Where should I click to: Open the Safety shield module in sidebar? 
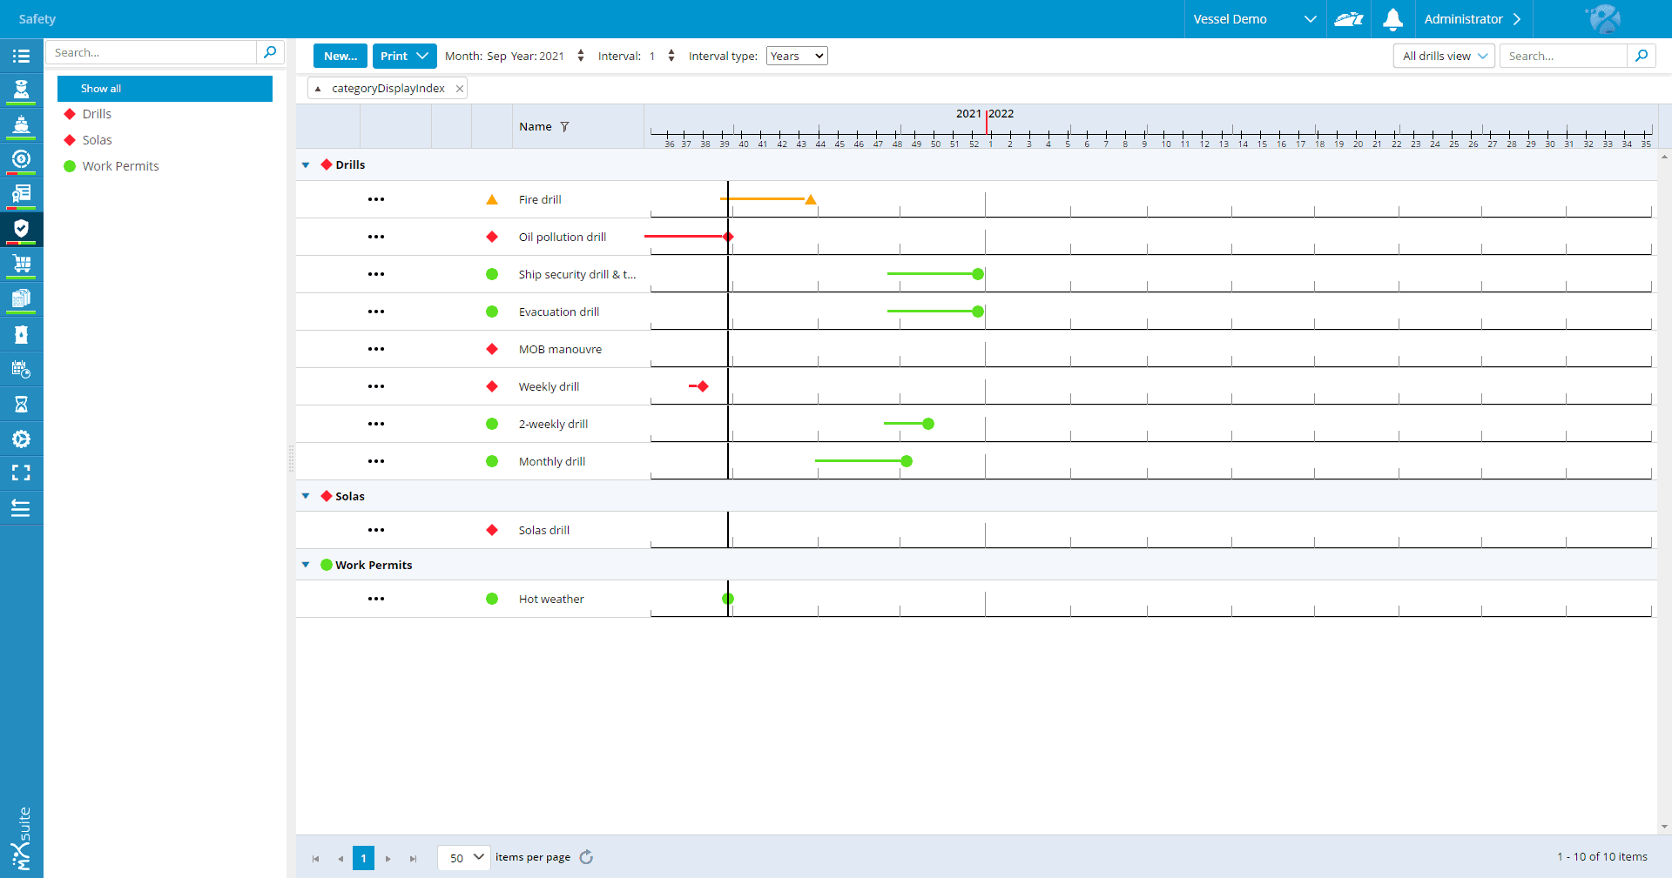point(21,229)
